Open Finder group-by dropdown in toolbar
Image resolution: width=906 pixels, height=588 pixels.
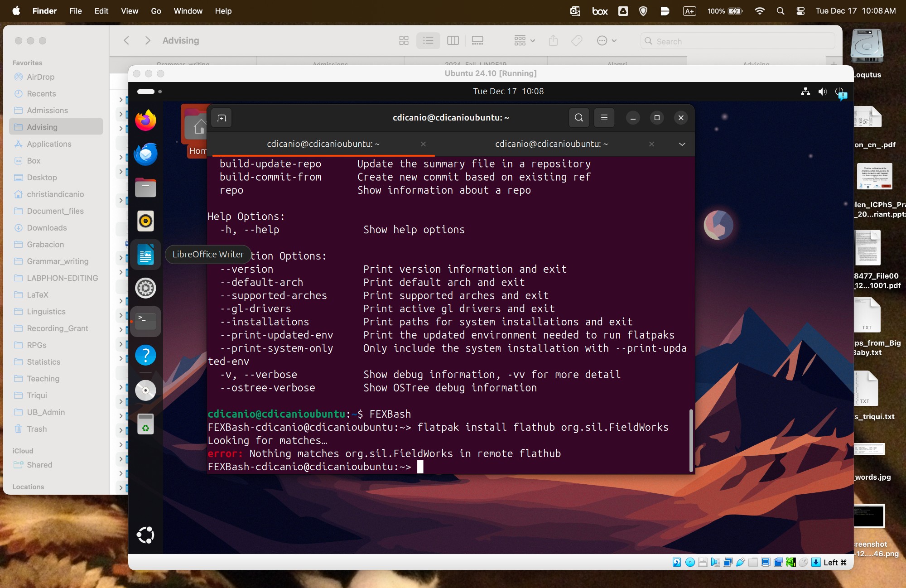(524, 41)
